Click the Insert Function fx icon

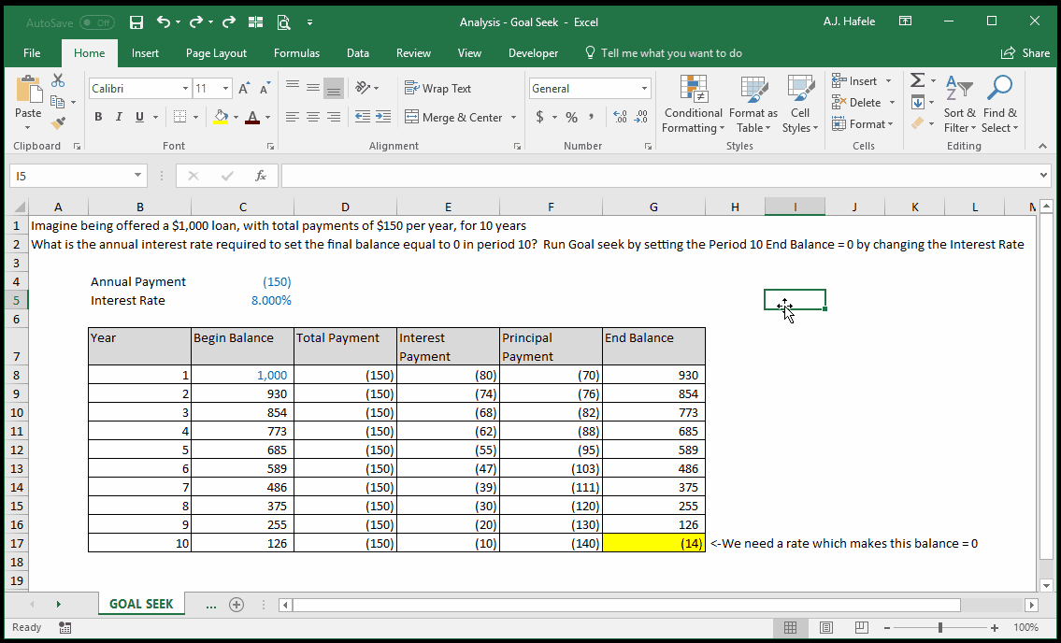coord(261,176)
